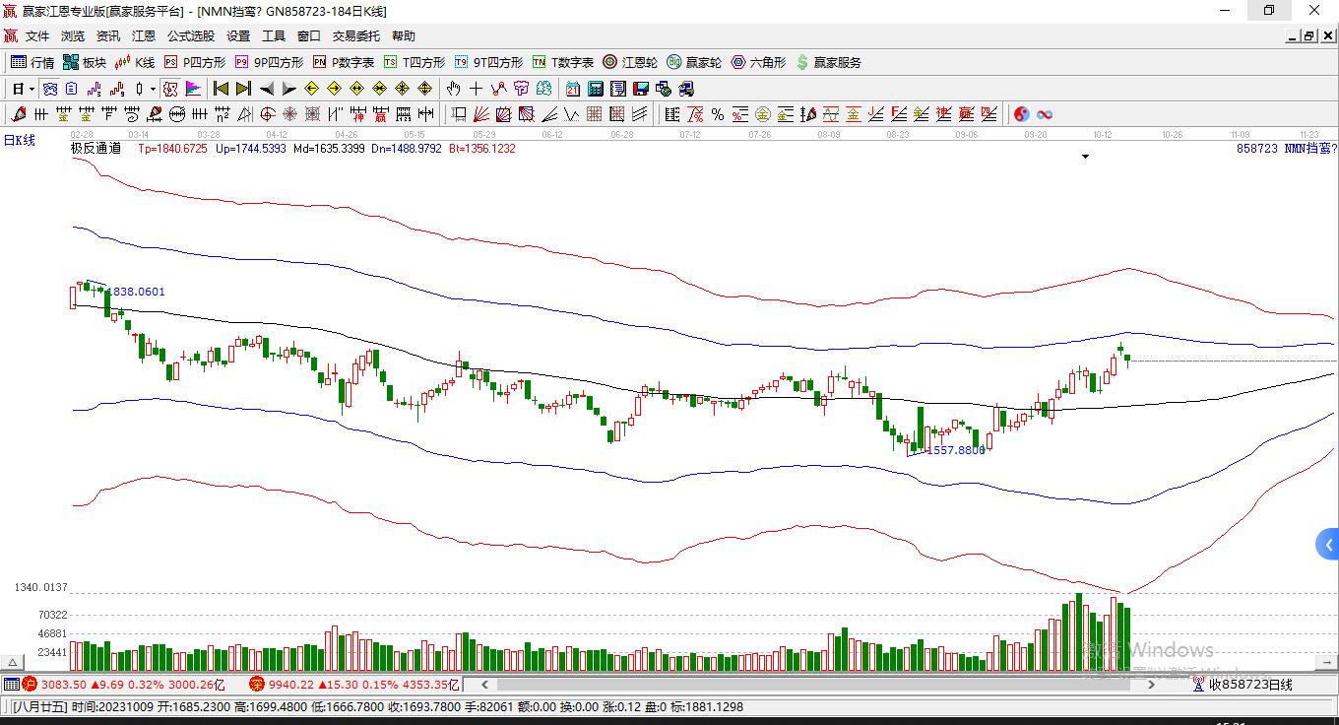This screenshot has width=1339, height=725.
Task: Open the 帮助 menu
Action: tap(404, 36)
